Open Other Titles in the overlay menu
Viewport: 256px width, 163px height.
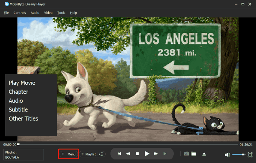coord(23,119)
